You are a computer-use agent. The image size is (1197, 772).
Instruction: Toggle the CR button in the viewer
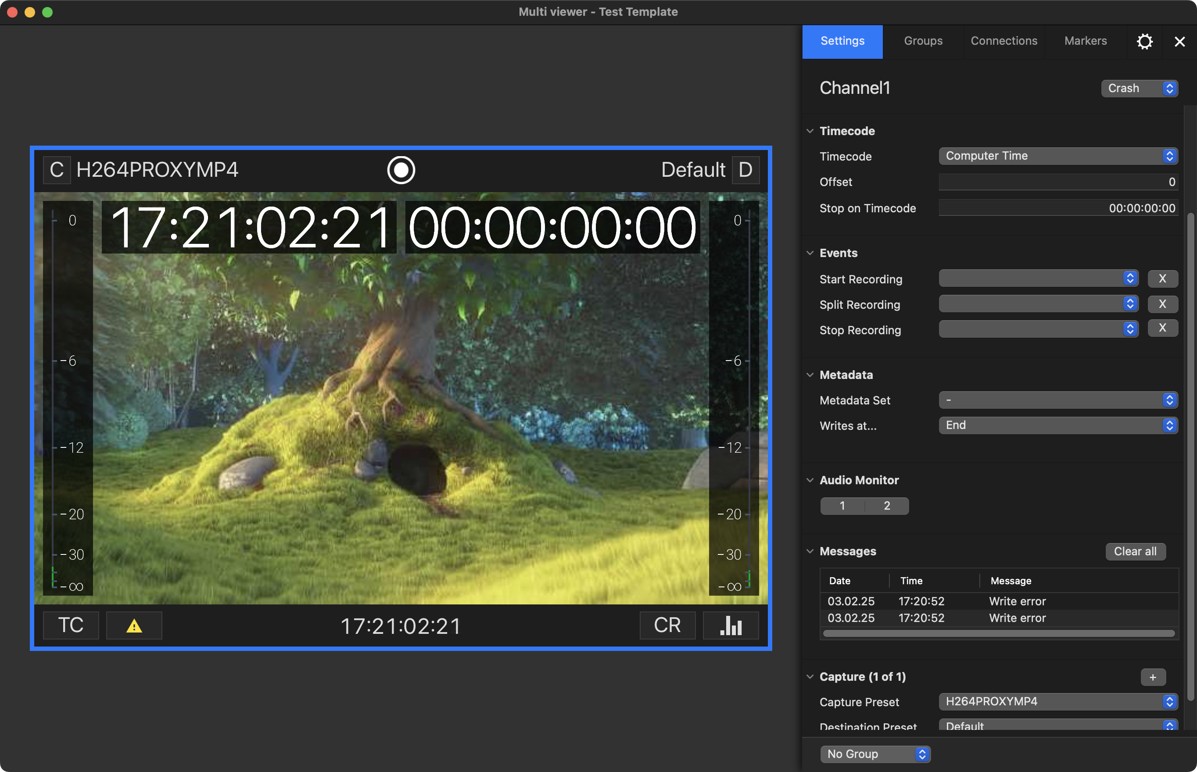click(667, 625)
